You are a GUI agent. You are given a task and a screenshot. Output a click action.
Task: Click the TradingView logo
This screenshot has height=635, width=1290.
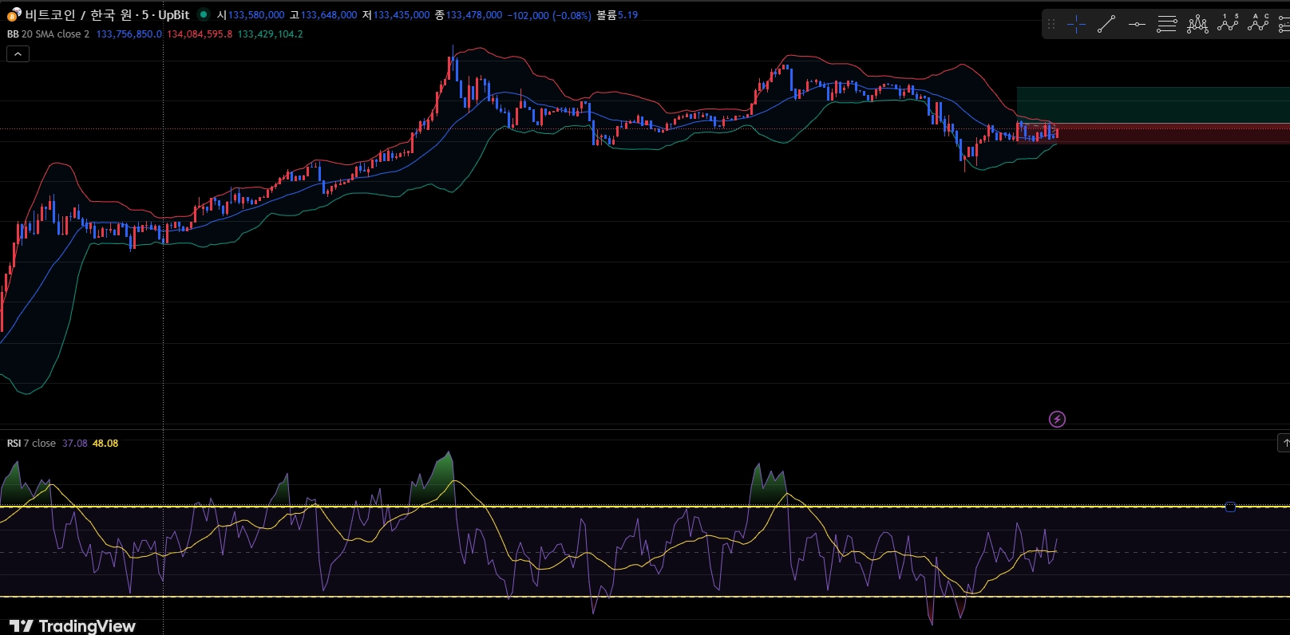73,625
